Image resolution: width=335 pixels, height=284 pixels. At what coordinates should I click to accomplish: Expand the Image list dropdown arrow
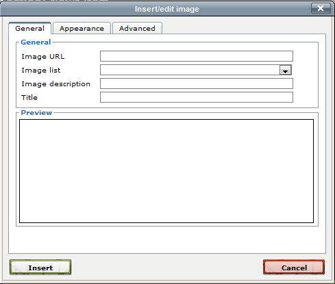pyautogui.click(x=285, y=70)
